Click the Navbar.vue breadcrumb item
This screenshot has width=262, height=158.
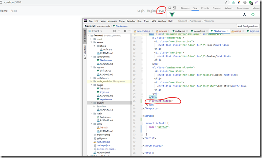(x=120, y=26)
